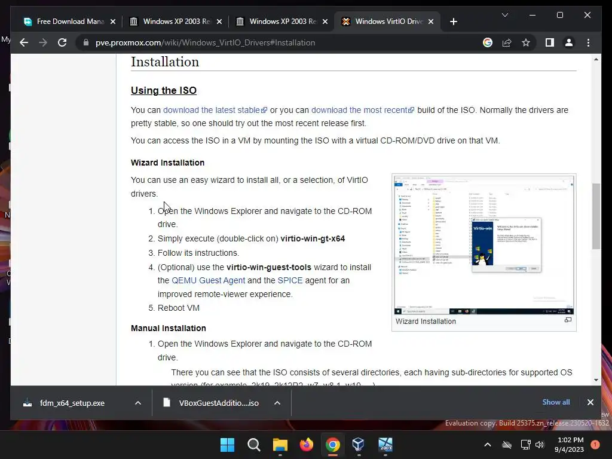Viewport: 612px width, 459px height.
Task: Click the 'Wizard Installation' subheading
Action: [x=167, y=163]
